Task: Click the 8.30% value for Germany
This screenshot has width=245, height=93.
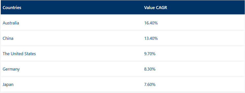Action: (150, 69)
